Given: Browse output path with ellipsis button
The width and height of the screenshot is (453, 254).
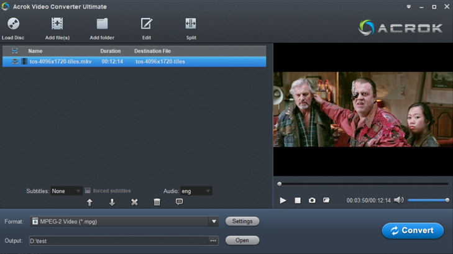Looking at the screenshot, I should pyautogui.click(x=213, y=241).
